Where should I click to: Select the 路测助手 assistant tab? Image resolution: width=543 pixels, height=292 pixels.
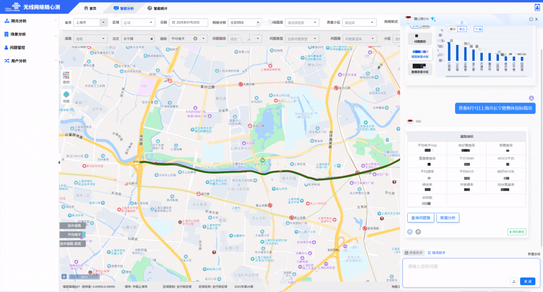coord(437,253)
